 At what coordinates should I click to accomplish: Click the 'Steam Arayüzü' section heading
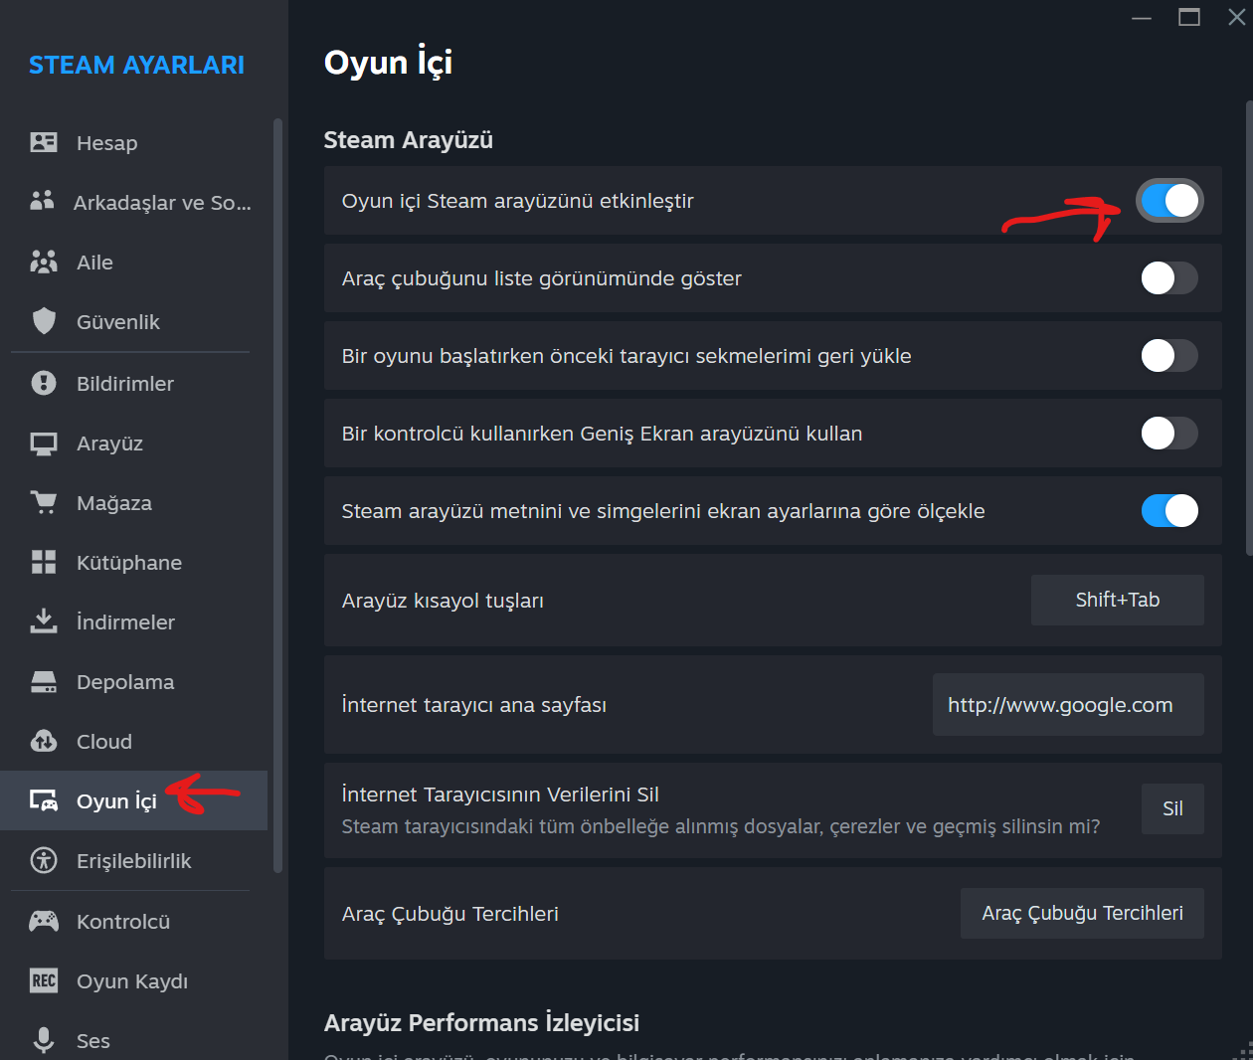click(408, 140)
